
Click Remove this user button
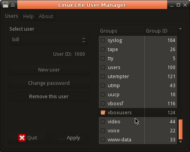pos(49,97)
